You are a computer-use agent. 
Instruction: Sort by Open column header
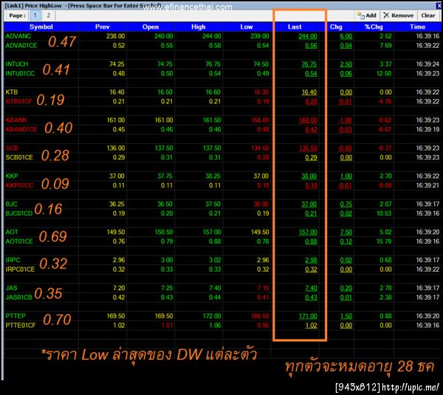click(x=151, y=27)
